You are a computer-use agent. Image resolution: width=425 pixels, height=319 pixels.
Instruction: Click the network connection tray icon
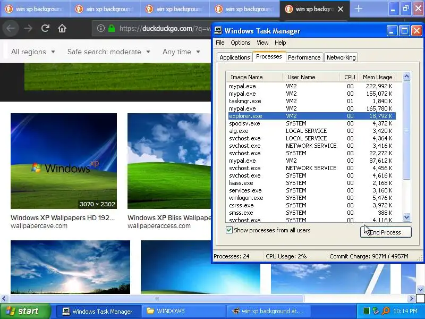(376, 311)
